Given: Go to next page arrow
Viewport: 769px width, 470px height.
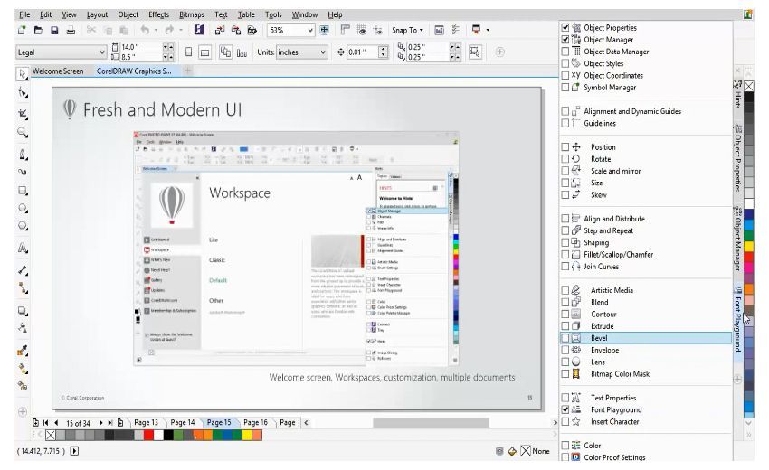Looking at the screenshot, I should coord(100,422).
